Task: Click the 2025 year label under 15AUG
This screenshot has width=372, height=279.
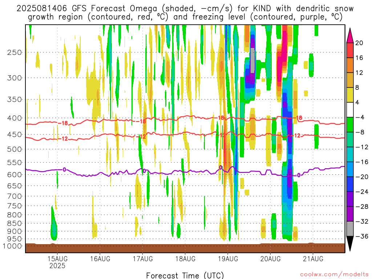Action: pyautogui.click(x=57, y=266)
